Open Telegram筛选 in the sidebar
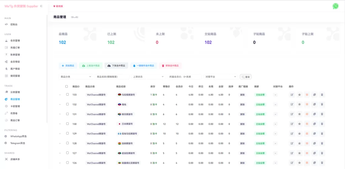This screenshot has height=169, width=345. pyautogui.click(x=18, y=143)
